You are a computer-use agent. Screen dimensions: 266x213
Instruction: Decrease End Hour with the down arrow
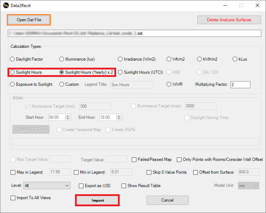pos(119,118)
